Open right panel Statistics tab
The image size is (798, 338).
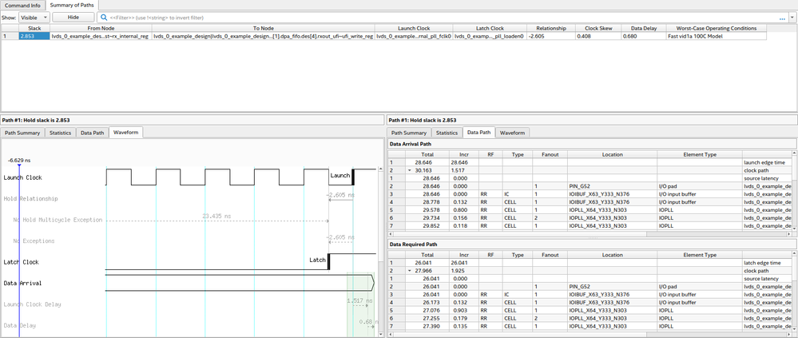click(x=447, y=133)
